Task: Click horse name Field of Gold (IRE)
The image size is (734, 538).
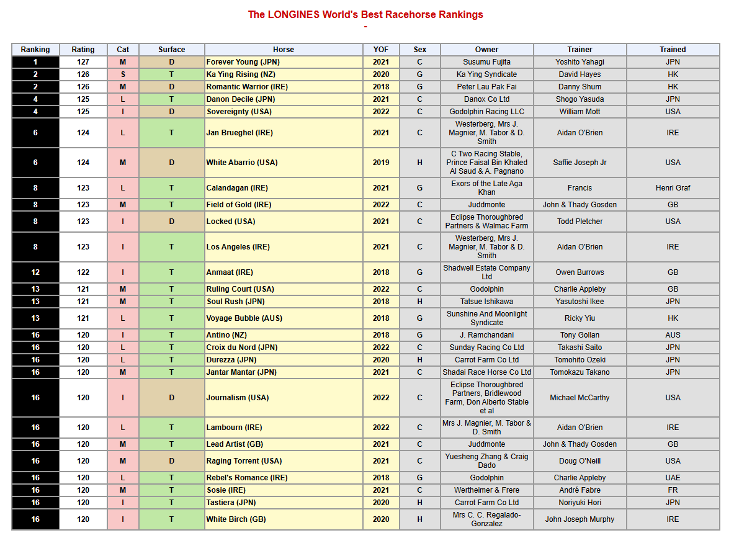Action: point(239,205)
